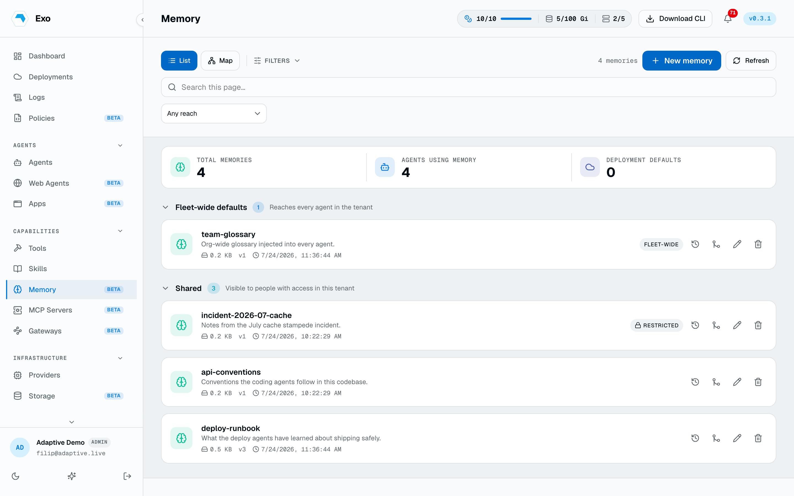Screen dimensions: 794x496
Task: Refresh the memory list
Action: (751, 61)
